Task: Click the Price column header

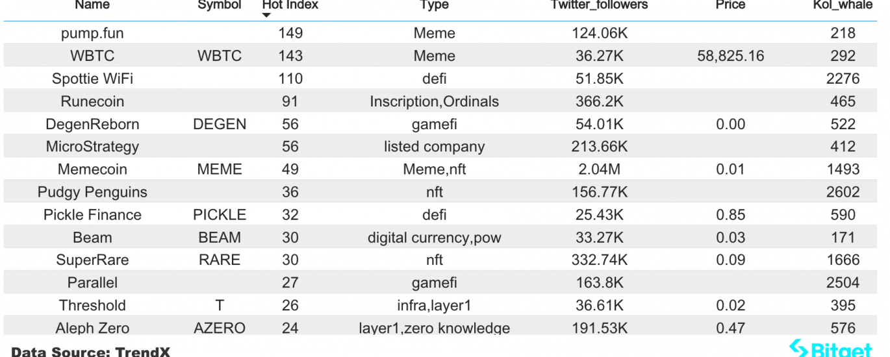Action: (730, 5)
